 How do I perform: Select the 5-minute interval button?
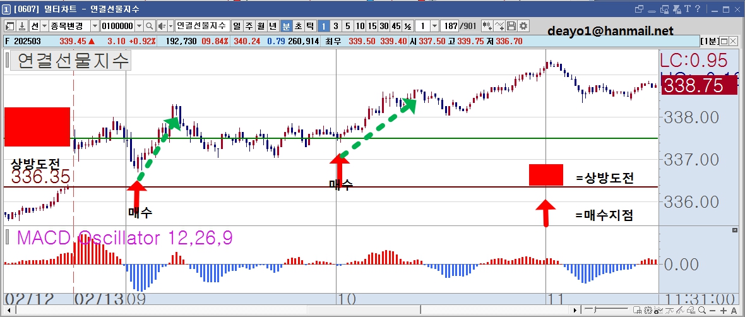click(348, 26)
